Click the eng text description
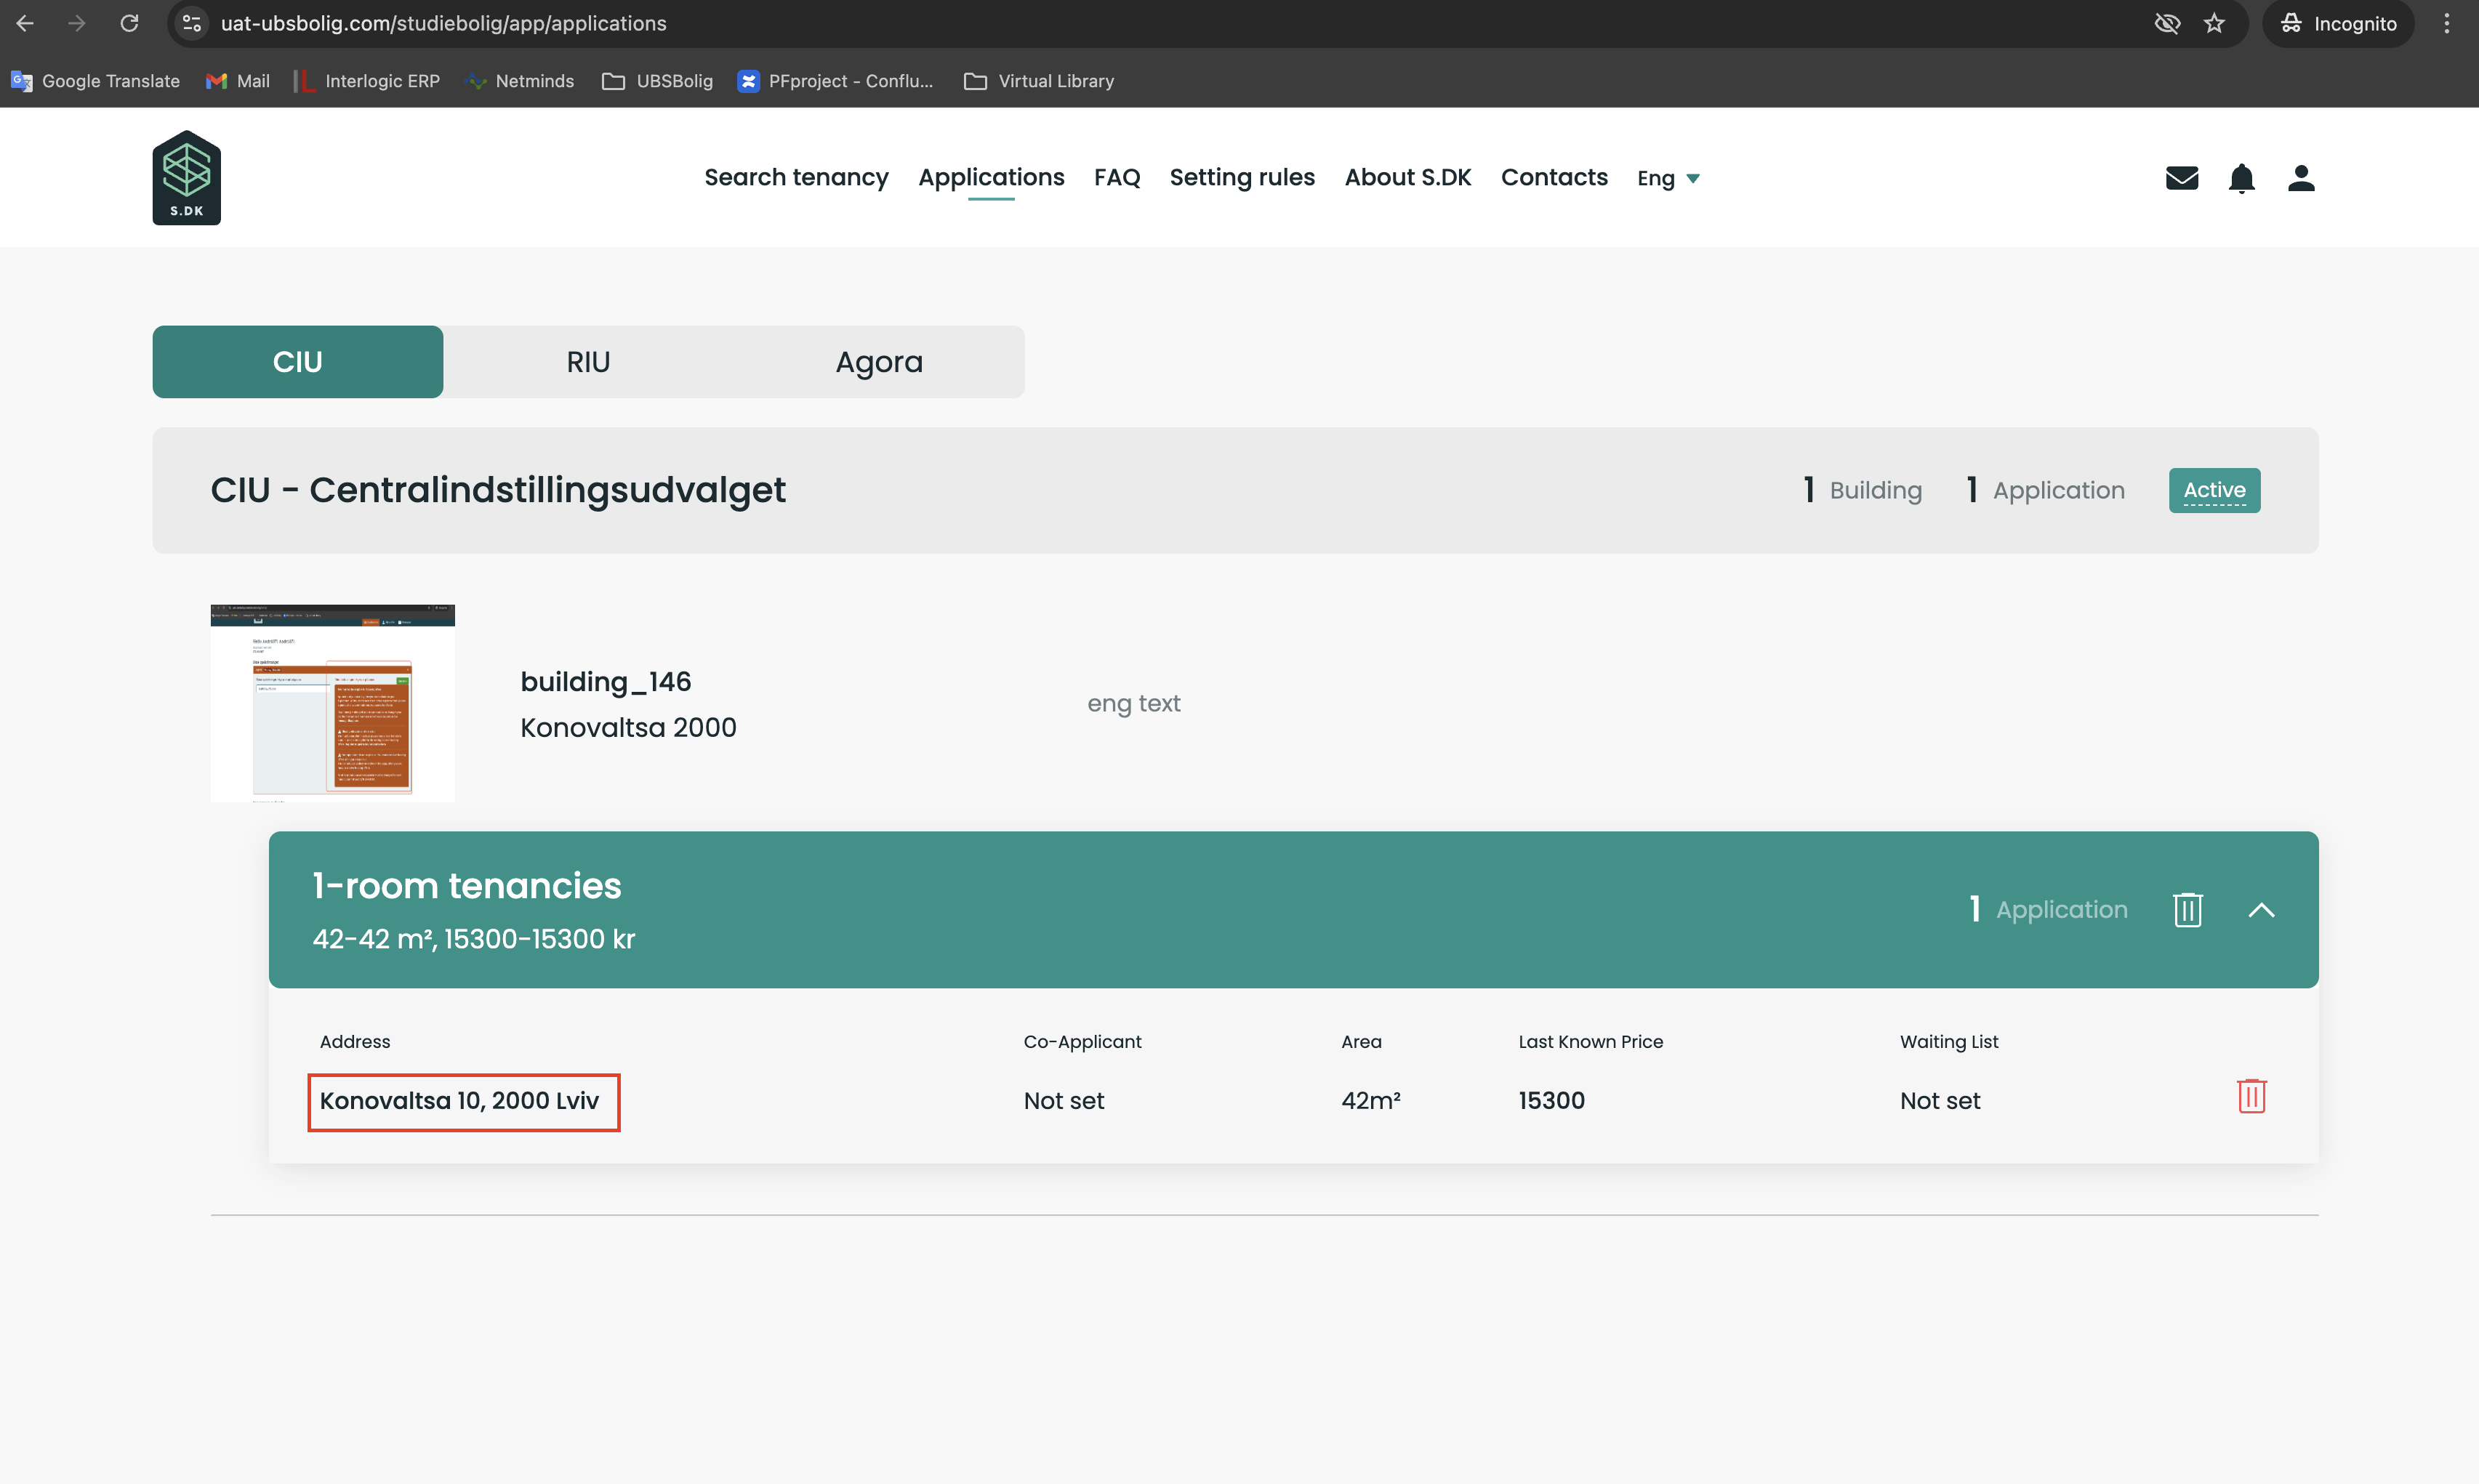The image size is (2479, 1484). [x=1133, y=704]
